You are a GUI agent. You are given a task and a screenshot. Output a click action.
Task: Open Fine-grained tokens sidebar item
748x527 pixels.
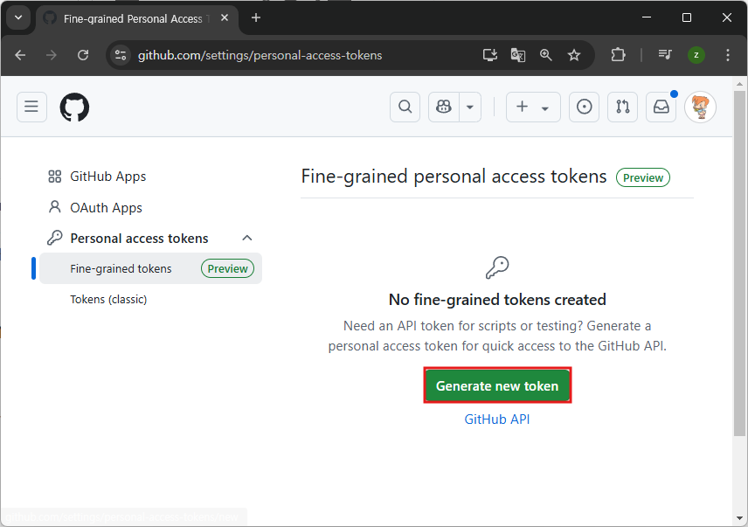point(151,268)
